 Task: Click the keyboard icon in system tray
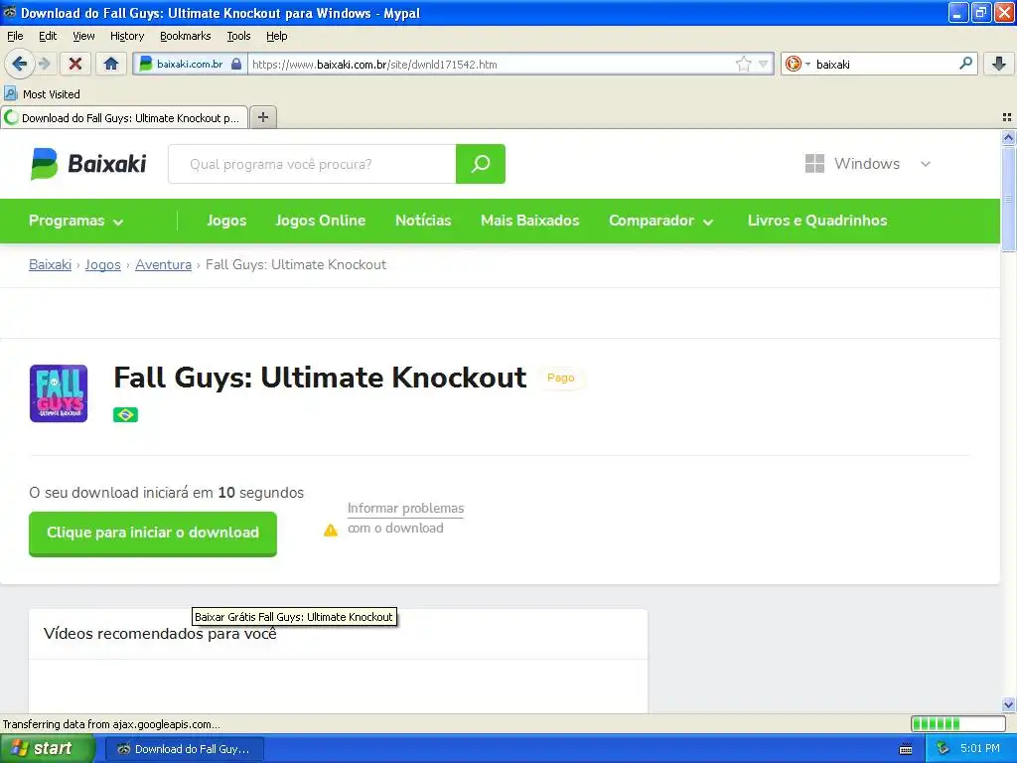906,749
